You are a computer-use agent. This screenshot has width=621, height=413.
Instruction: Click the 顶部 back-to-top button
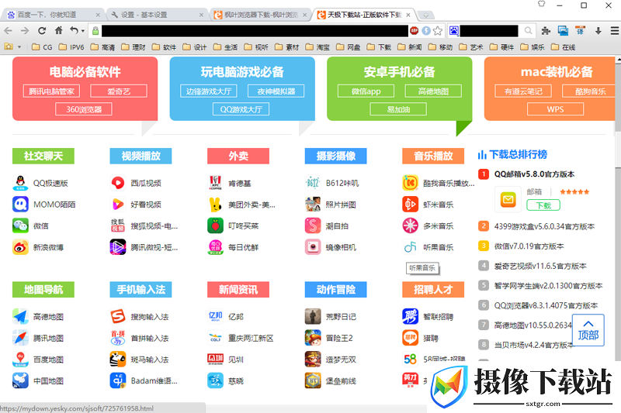[588, 330]
